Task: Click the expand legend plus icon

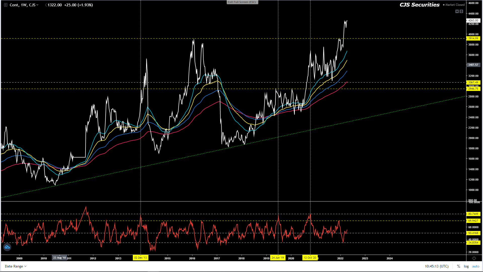Action: pyautogui.click(x=6, y=5)
